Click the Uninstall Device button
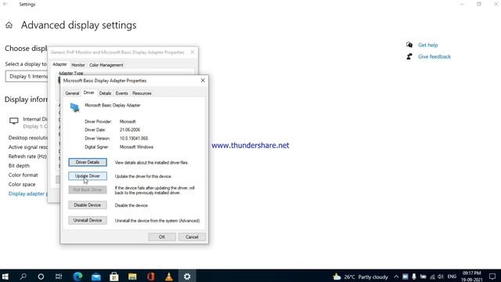 tap(88, 220)
